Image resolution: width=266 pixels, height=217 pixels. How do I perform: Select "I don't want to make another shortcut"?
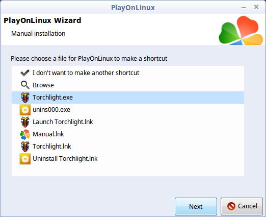[86, 73]
